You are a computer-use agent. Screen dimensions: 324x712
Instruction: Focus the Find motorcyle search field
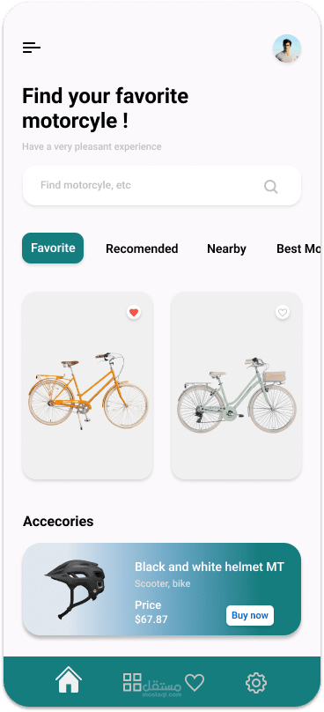(x=162, y=186)
